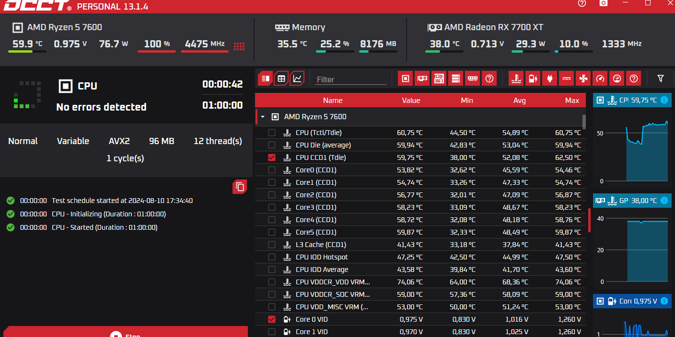Click the AVX2 instruction set label
The width and height of the screenshot is (675, 337).
coord(119,141)
